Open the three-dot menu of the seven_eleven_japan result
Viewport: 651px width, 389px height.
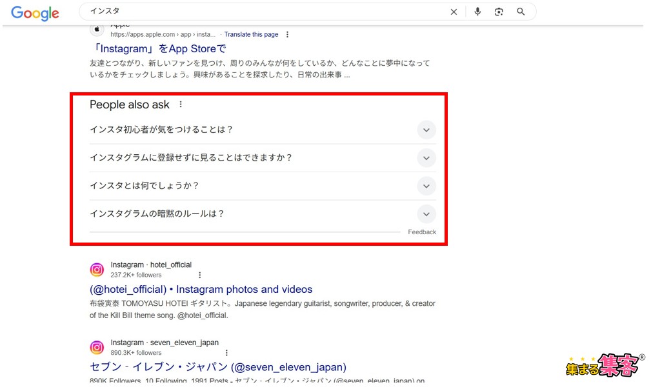(x=226, y=352)
